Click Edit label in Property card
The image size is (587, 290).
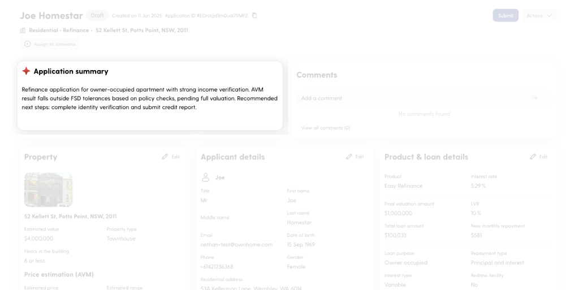click(x=175, y=157)
